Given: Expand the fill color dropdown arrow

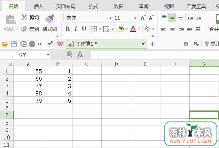Looking at the screenshot, I should pos(127,29).
